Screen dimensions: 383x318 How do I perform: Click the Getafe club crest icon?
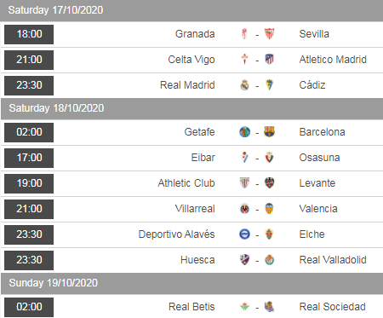click(x=244, y=132)
